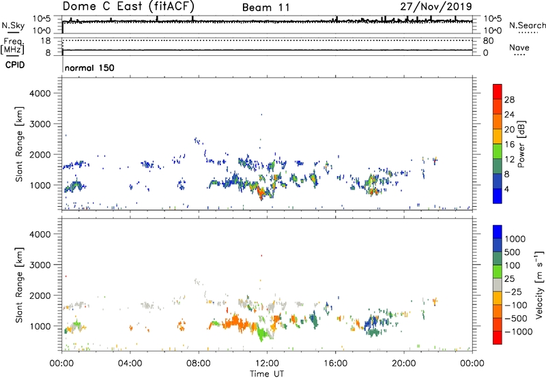546x378 pixels.
Task: Click the "Power [dB]" color bar title
Action: (x=521, y=144)
